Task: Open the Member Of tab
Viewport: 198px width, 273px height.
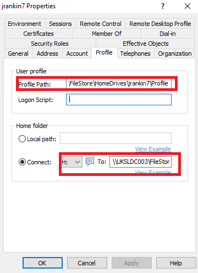Action: click(x=107, y=34)
